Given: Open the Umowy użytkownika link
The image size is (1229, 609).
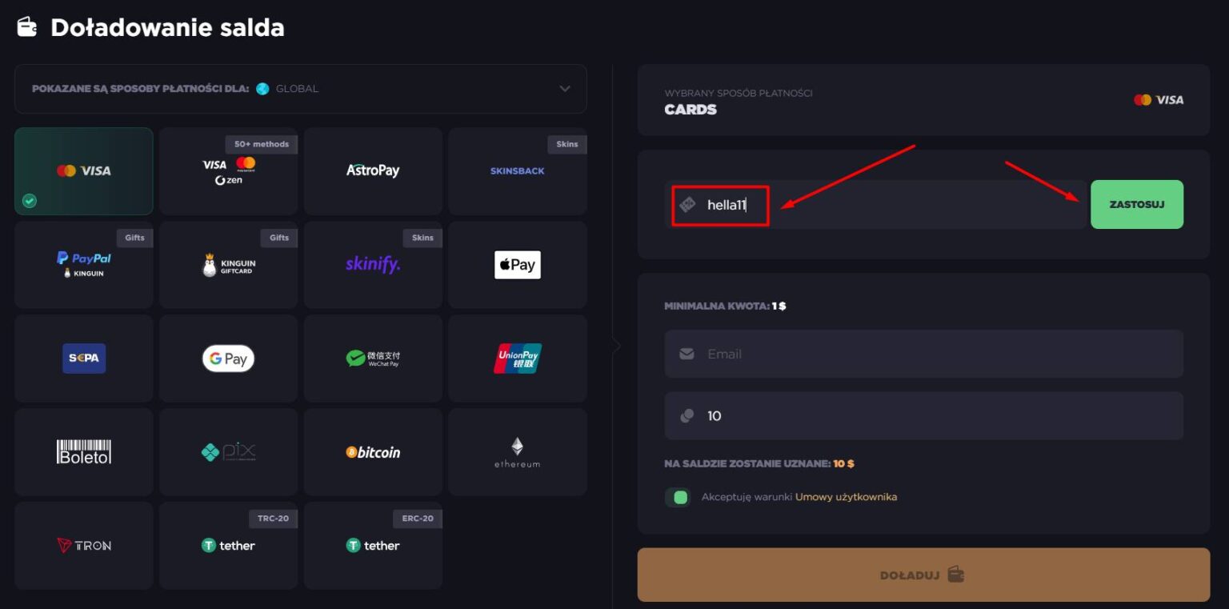Looking at the screenshot, I should pos(846,497).
